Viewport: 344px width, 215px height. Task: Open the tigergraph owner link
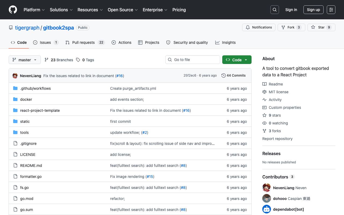click(27, 28)
